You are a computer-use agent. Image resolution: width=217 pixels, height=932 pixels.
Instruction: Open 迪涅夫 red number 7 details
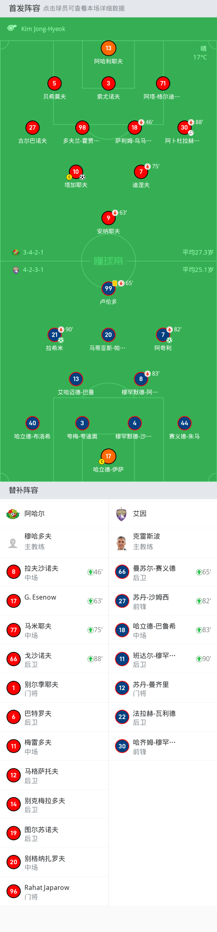141,172
